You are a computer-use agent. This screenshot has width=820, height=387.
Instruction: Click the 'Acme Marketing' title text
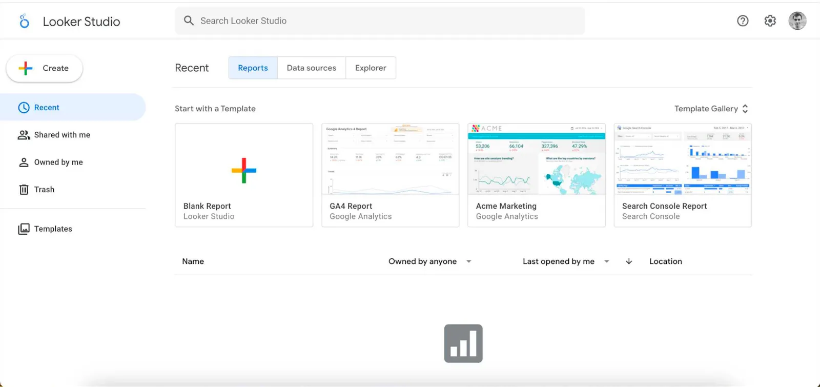[x=506, y=206]
